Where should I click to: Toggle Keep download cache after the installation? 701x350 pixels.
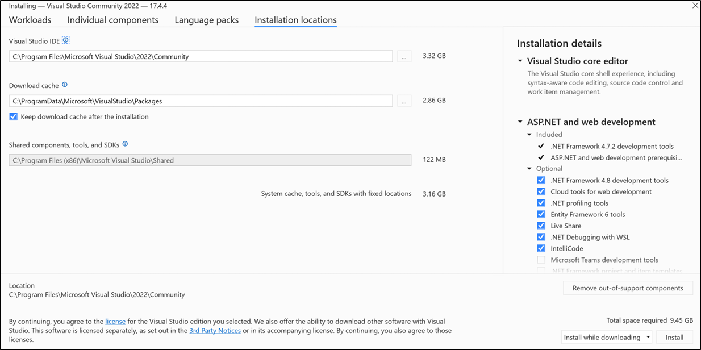(14, 117)
